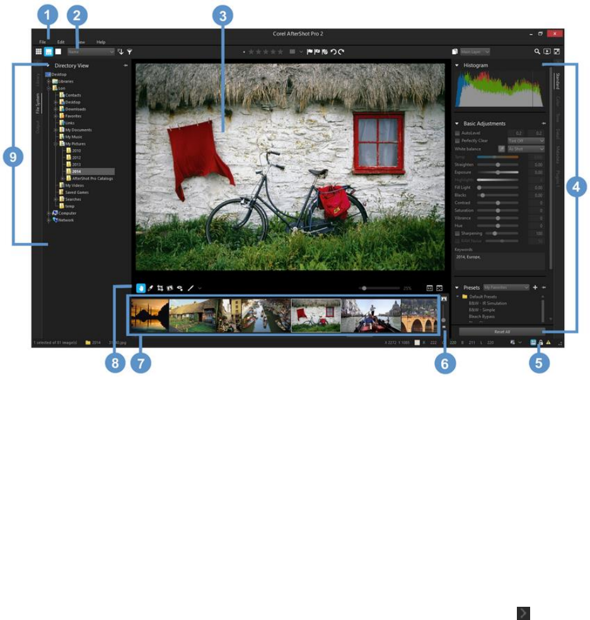This screenshot has height=620, width=590.
Task: Click the Keywords input field
Action: click(x=500, y=262)
